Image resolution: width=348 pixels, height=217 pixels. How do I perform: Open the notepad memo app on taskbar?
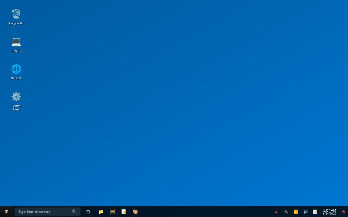click(124, 212)
